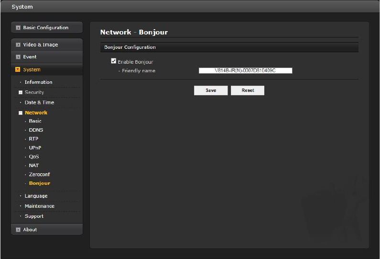Click the About section arrow icon

tap(18, 230)
